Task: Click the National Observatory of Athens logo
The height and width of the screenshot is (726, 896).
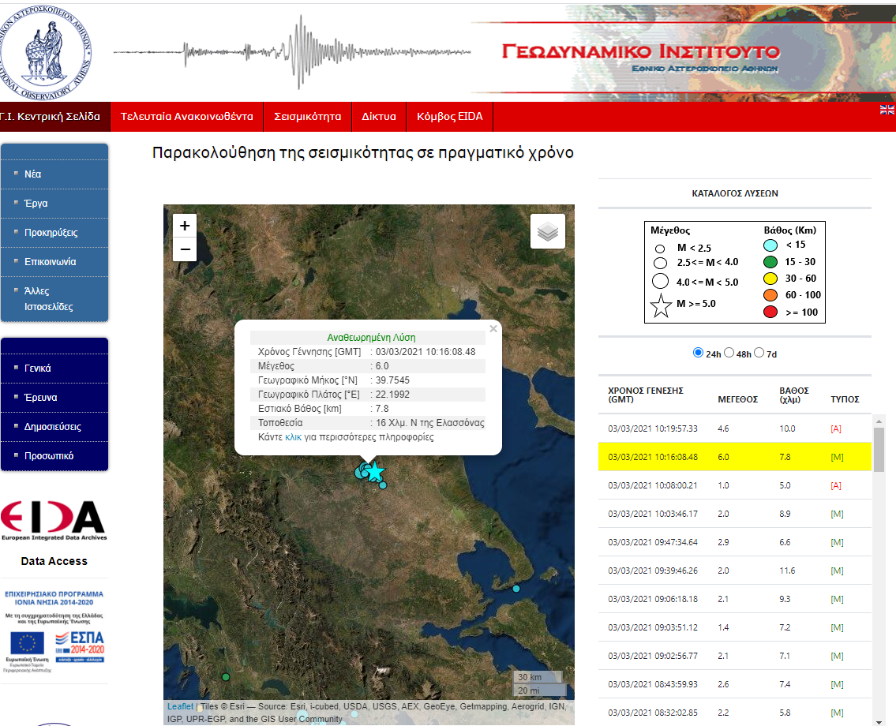Action: pos(46,49)
